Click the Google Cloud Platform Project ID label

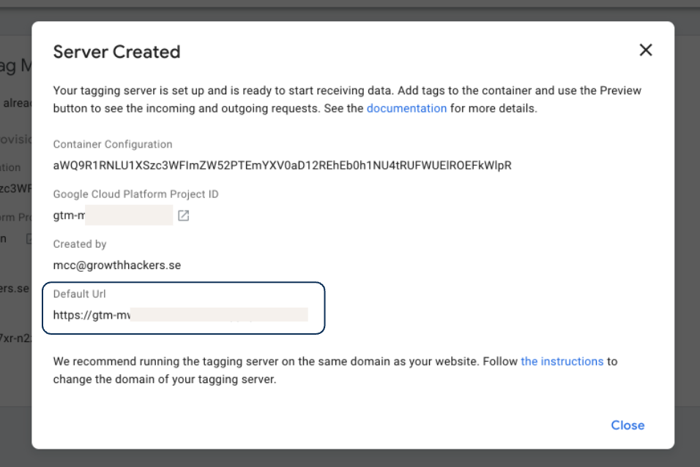coord(135,194)
